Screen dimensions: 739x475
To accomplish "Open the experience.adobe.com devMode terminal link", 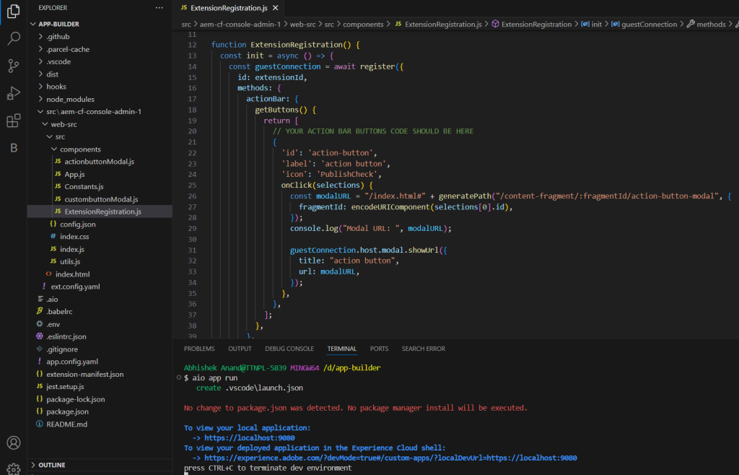I will click(x=390, y=458).
